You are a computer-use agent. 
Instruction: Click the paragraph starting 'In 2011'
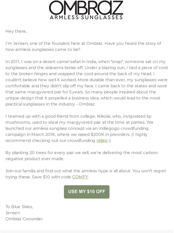point(86,83)
